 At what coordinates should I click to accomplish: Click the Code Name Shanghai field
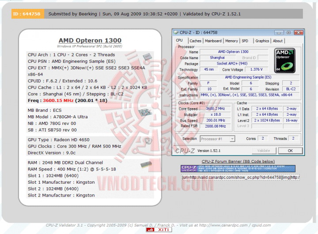point(217,57)
